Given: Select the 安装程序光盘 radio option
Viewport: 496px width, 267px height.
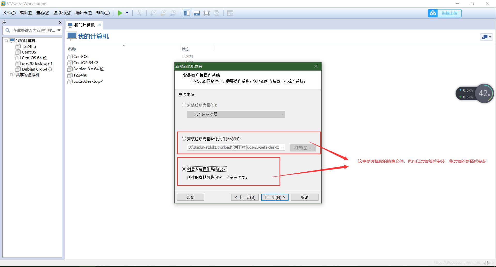Looking at the screenshot, I should point(184,105).
